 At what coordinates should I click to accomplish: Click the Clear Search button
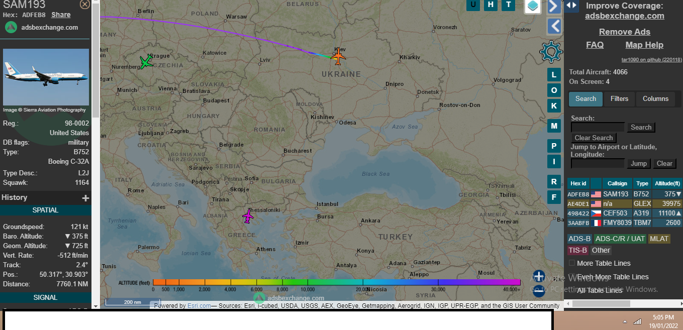click(594, 138)
